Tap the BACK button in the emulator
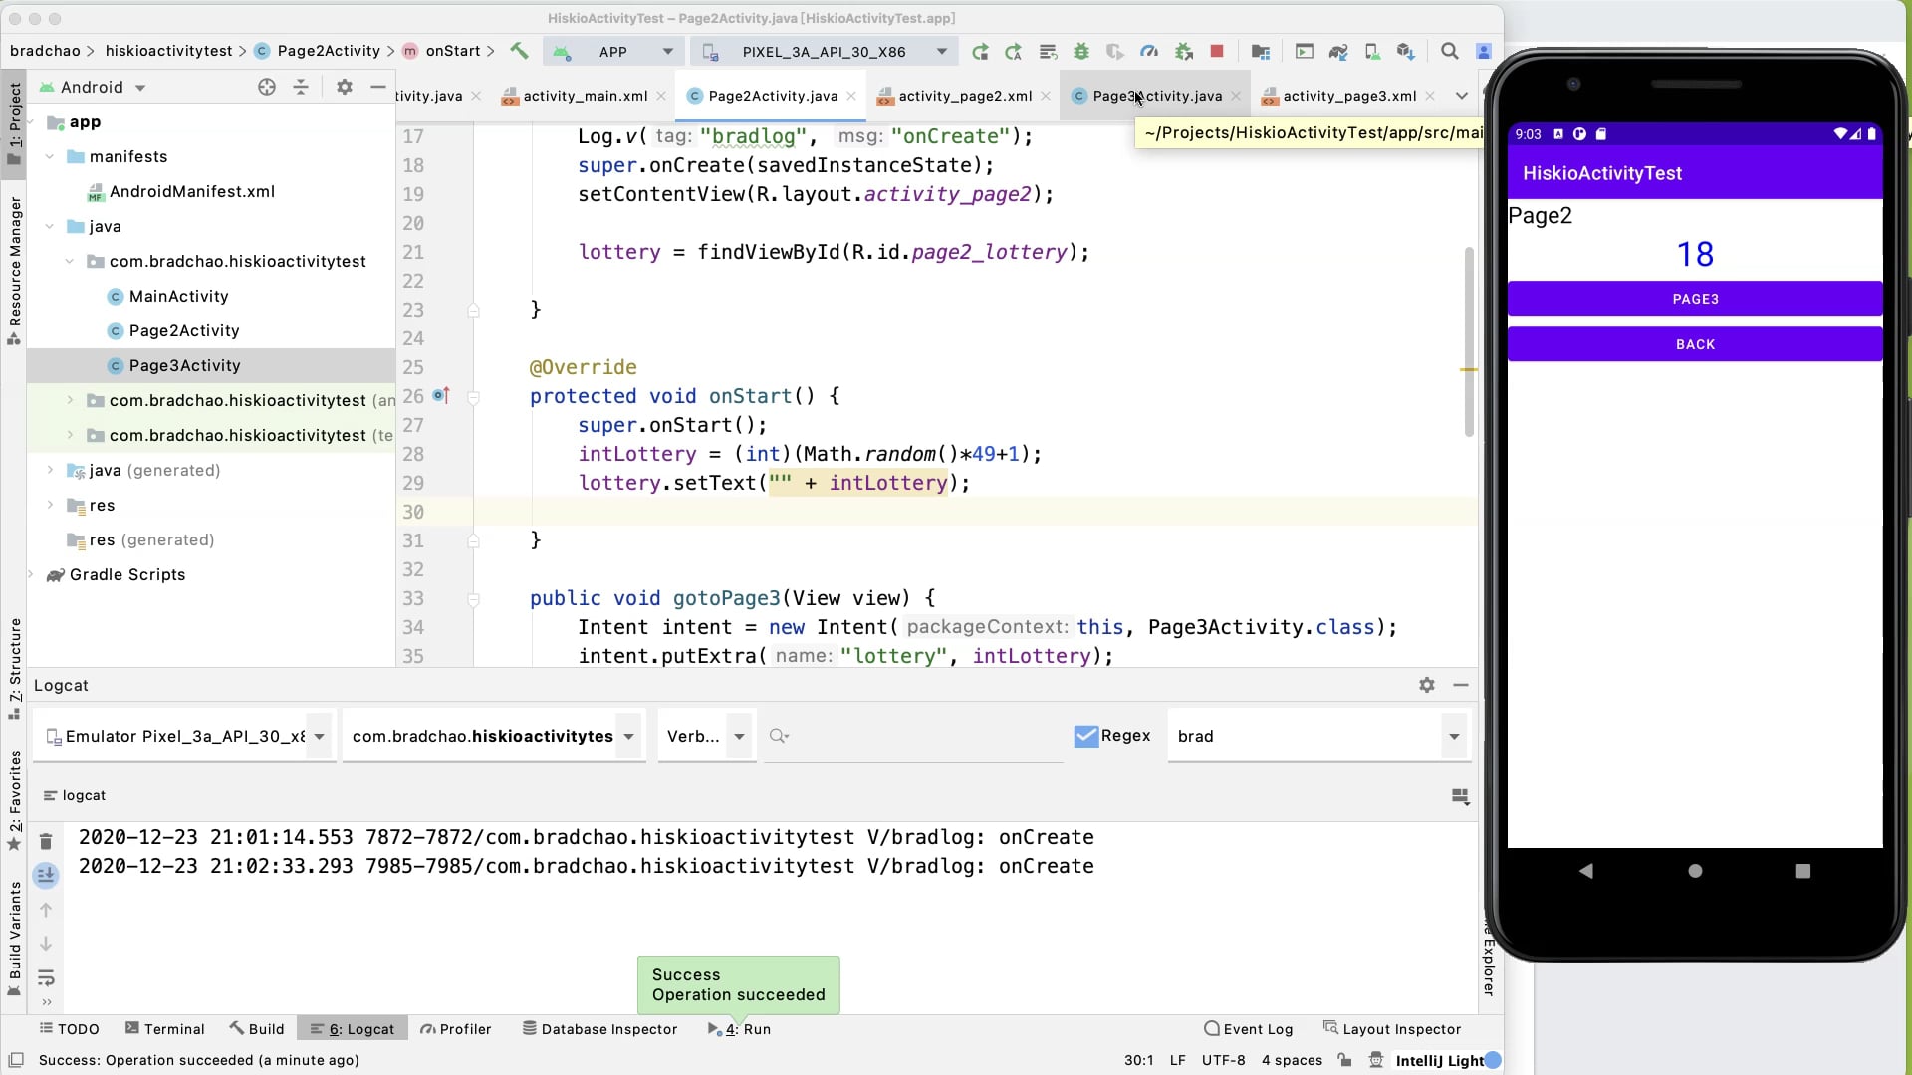This screenshot has height=1075, width=1912. tap(1695, 344)
